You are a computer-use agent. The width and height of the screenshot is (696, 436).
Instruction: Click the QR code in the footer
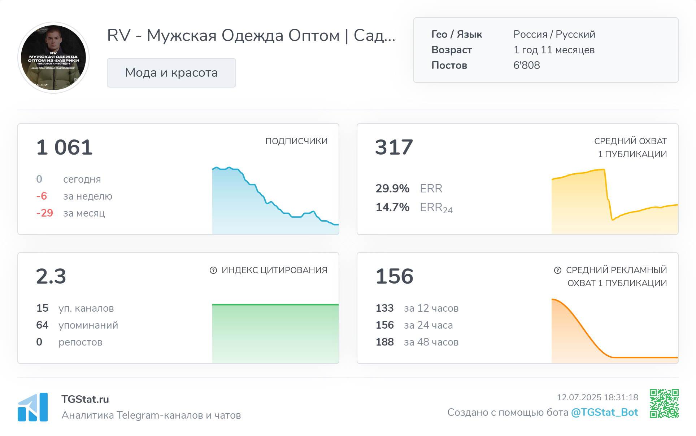[x=664, y=404]
